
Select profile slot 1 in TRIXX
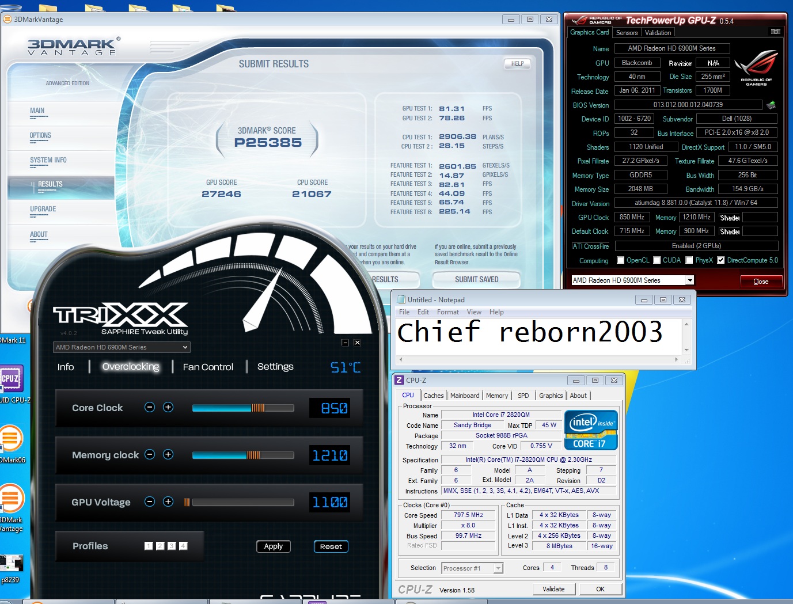149,546
